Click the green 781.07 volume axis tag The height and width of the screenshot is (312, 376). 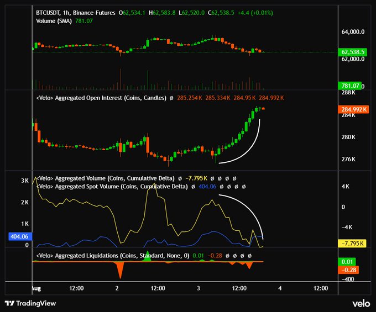point(350,86)
